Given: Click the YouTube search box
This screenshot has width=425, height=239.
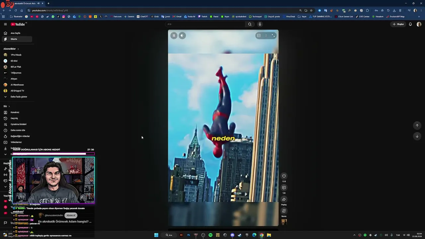Looking at the screenshot, I should point(206,24).
